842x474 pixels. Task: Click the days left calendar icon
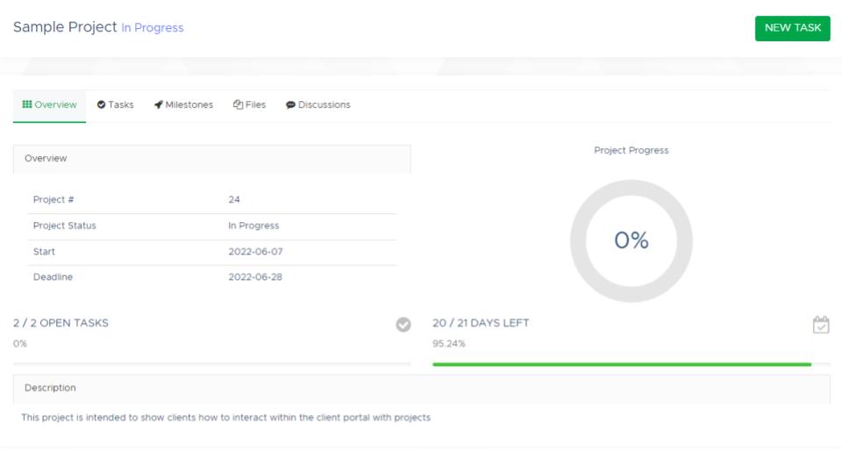point(821,325)
